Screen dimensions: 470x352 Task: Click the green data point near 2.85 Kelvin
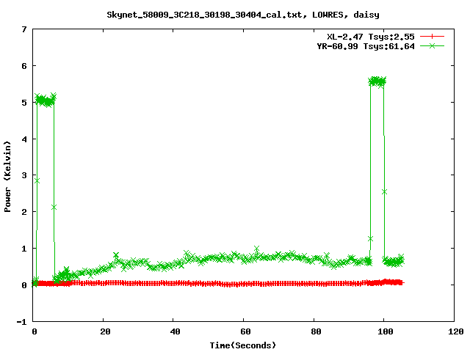coord(37,181)
